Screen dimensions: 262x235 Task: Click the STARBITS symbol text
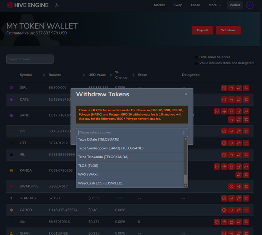click(x=28, y=198)
